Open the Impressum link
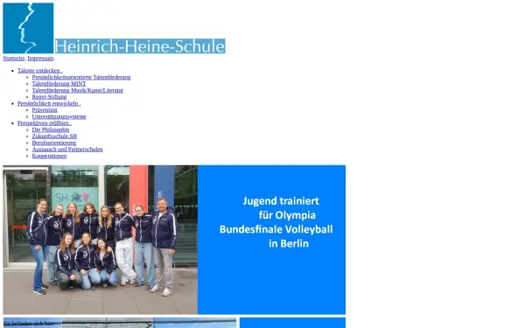 tap(40, 59)
